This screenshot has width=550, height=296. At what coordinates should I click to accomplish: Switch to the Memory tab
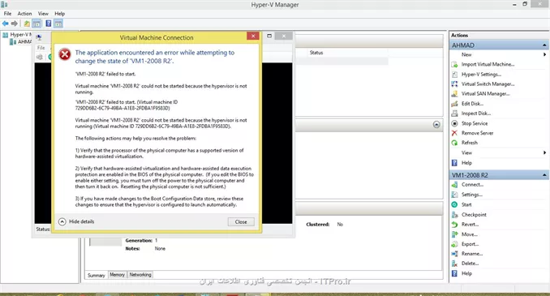pos(117,275)
